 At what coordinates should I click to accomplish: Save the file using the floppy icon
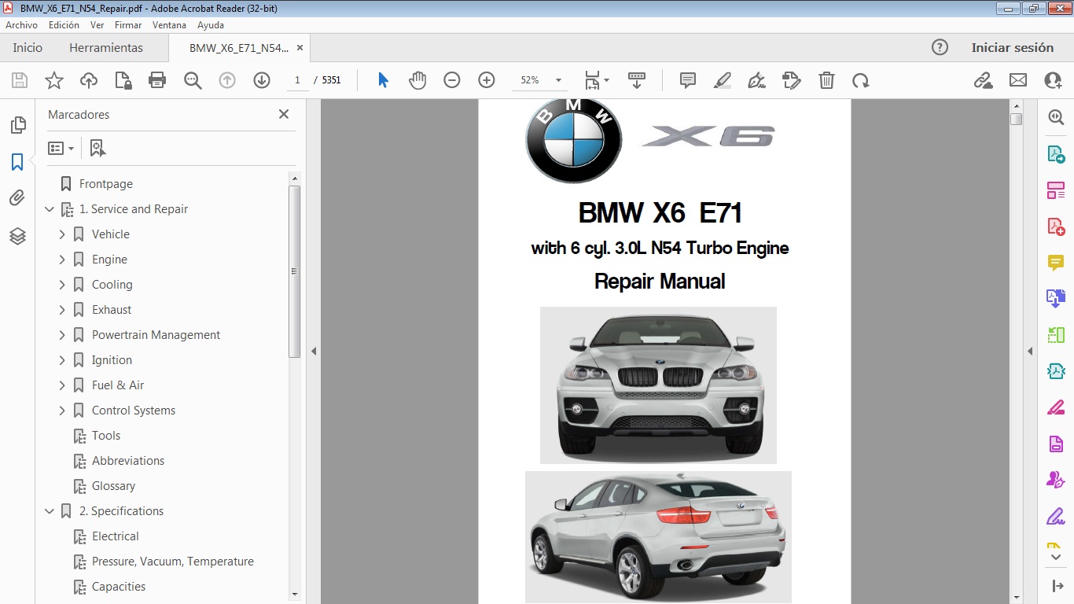(x=20, y=80)
